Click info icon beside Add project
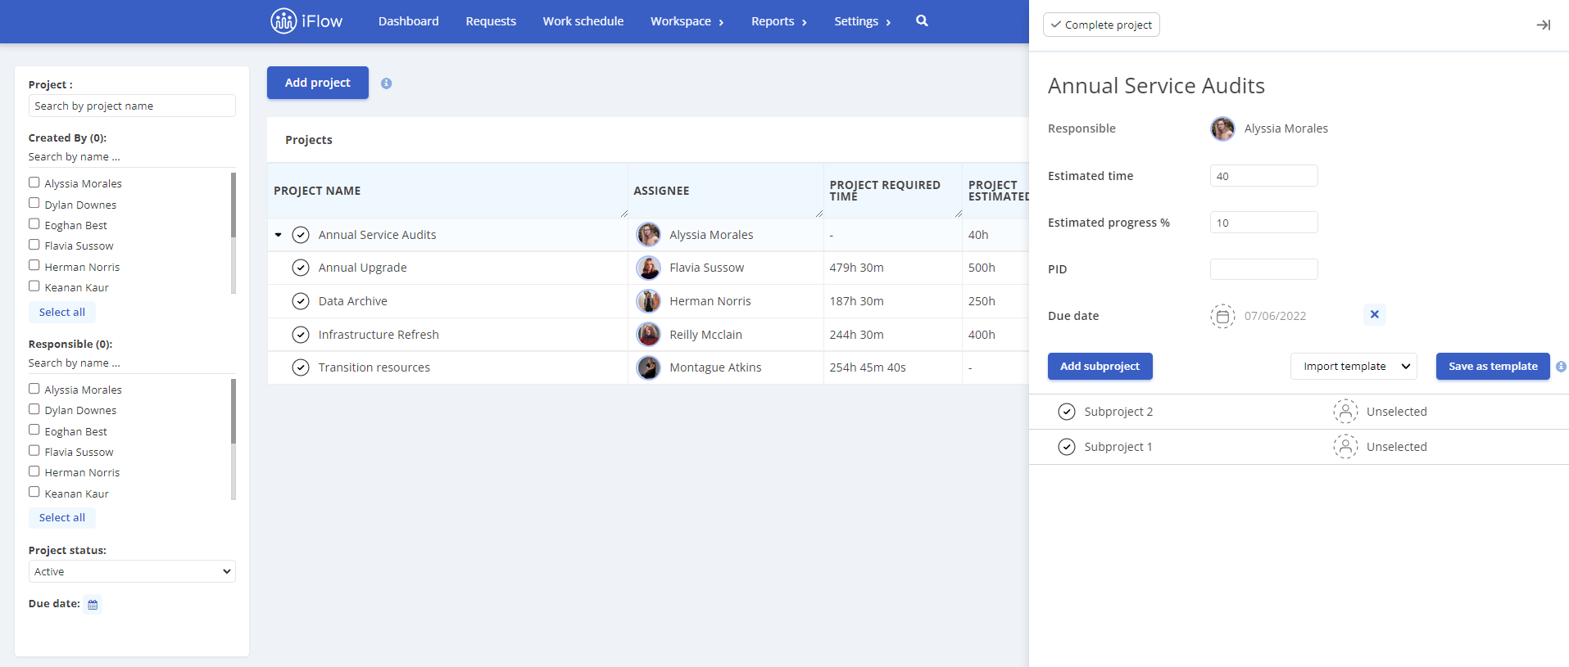Screen dimensions: 1569x667 (387, 83)
